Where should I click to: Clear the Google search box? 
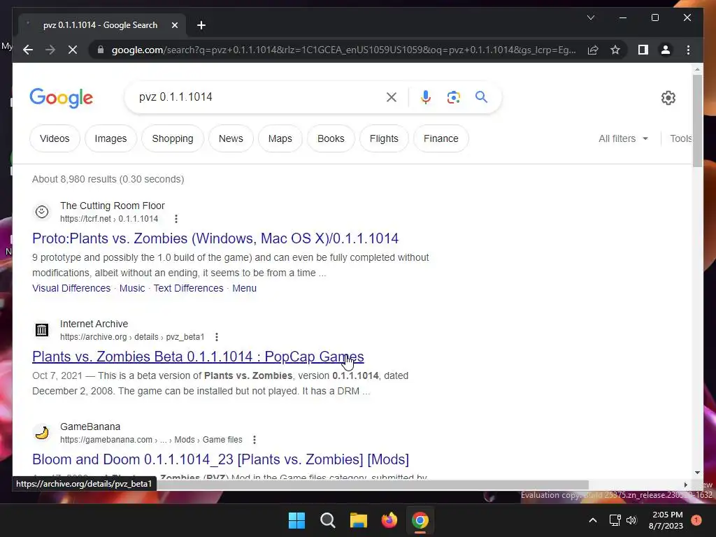click(392, 96)
